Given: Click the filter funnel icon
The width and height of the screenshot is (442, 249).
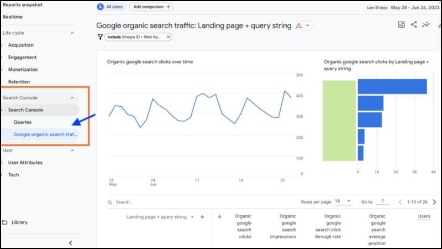Looking at the screenshot, I should tap(100, 37).
